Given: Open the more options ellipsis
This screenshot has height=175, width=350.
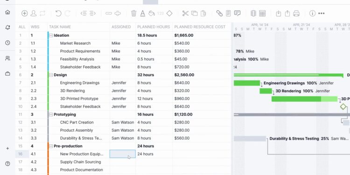Looking at the screenshot, I should (x=322, y=14).
